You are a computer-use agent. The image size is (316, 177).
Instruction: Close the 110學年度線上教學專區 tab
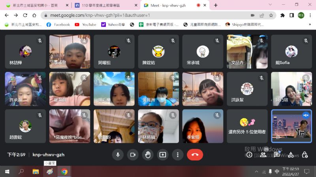[136, 6]
